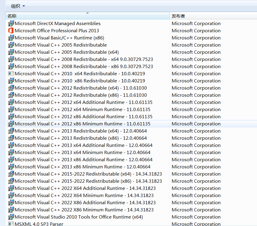
Task: Click the Visual Basic/C++ Runtime (x86) icon
Action: (x=11, y=38)
